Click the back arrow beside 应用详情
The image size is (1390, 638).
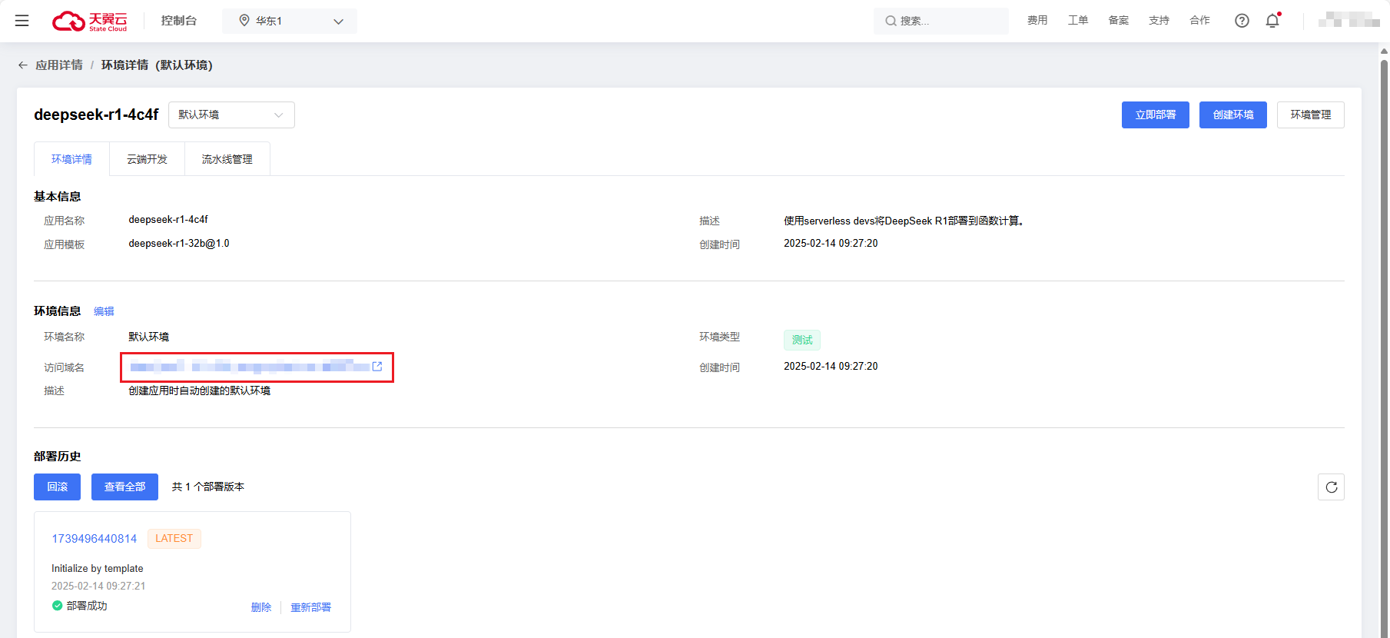pyautogui.click(x=23, y=65)
